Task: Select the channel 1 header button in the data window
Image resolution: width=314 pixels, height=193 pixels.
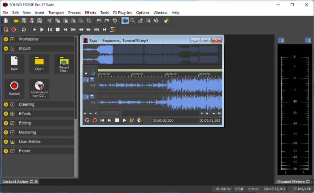Action: 86,80
